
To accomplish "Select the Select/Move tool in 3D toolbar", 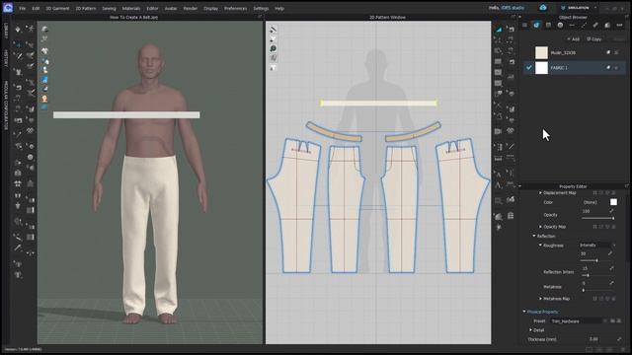I will [x=18, y=45].
